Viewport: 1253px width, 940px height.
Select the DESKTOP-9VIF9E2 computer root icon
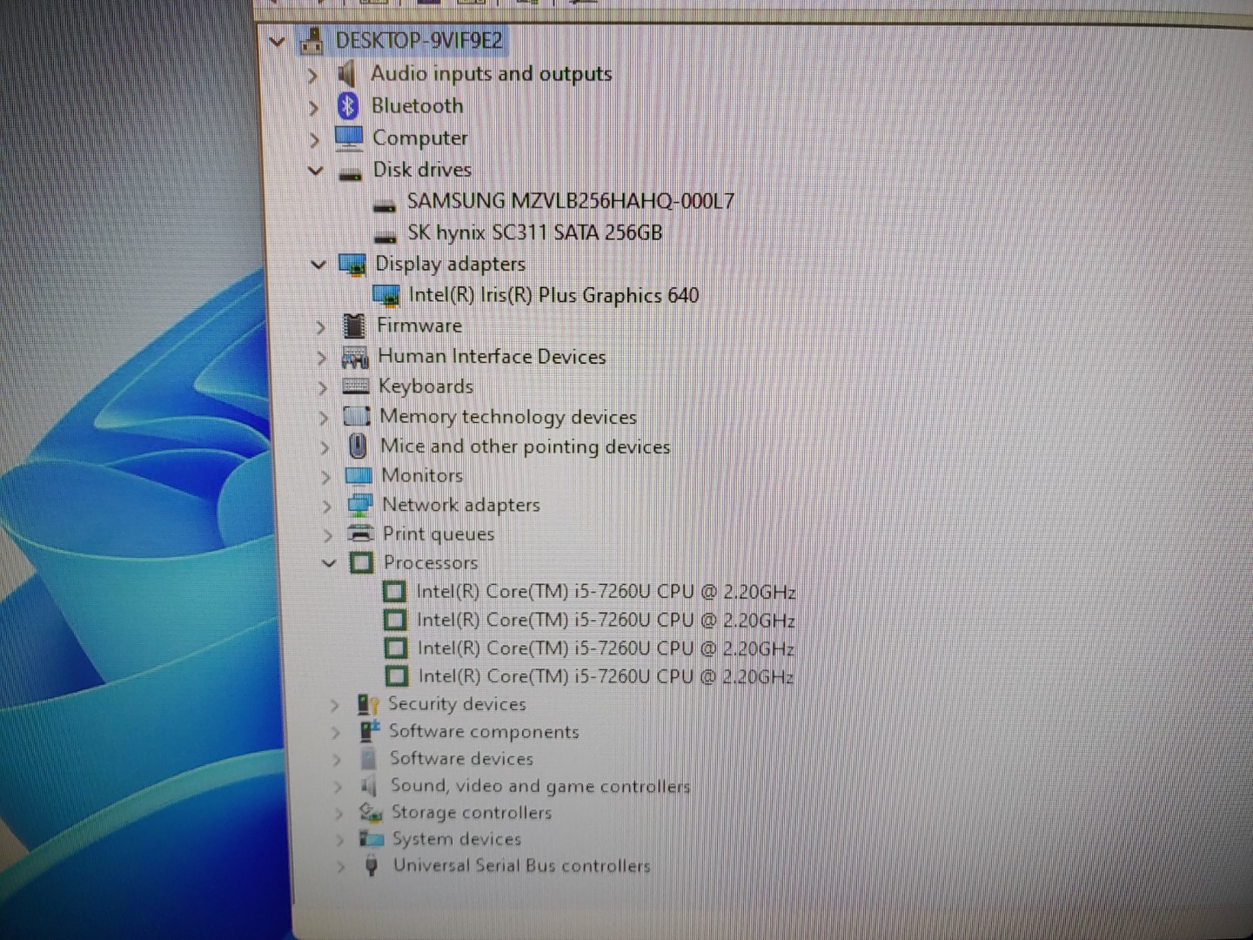point(312,40)
